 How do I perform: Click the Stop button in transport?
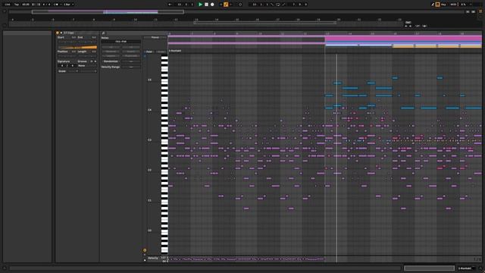pos(206,5)
